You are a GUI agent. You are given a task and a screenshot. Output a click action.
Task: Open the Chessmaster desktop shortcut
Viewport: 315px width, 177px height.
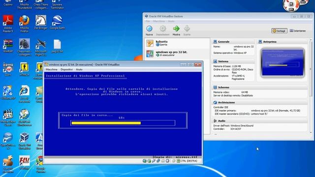(x=24, y=47)
